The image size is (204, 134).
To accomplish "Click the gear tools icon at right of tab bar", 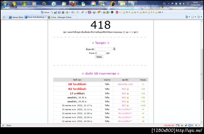I will pos(199,17).
